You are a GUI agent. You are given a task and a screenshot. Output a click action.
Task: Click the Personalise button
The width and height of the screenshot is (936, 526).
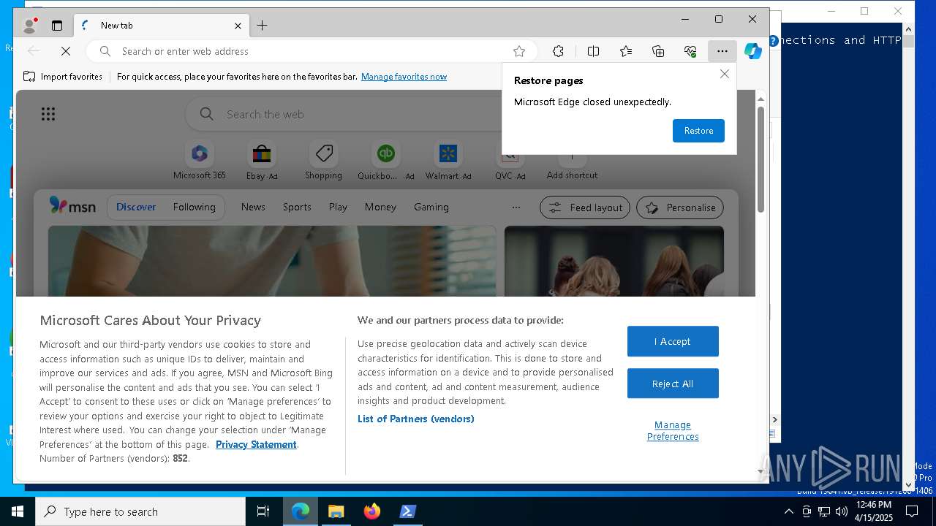680,207
